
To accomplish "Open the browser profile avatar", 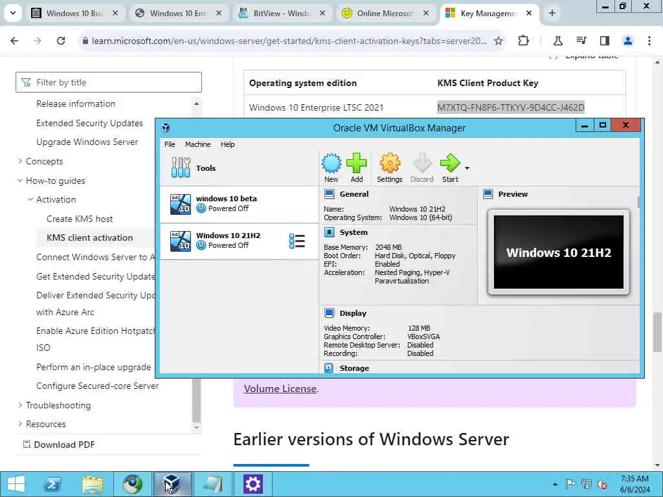I will point(628,41).
